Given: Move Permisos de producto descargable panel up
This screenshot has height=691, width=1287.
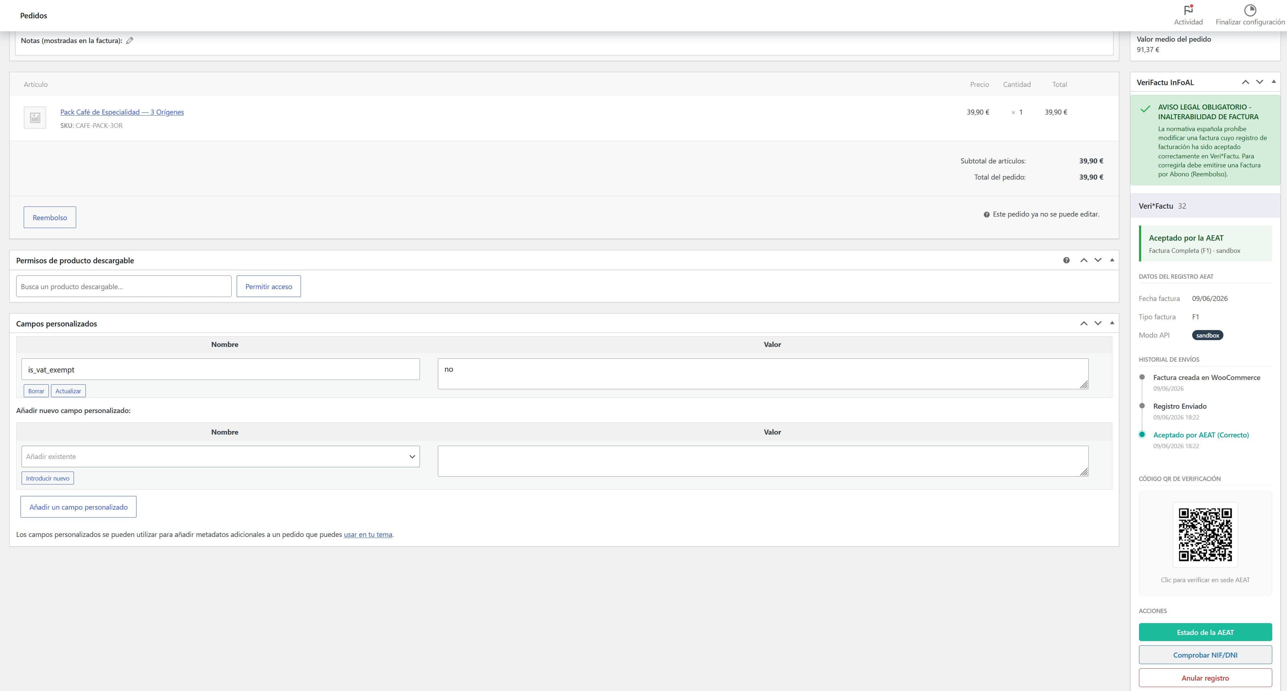Looking at the screenshot, I should pyautogui.click(x=1084, y=260).
